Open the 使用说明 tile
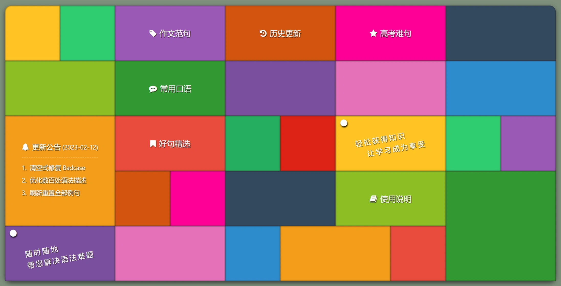Screen dimensions: 561x286 click(391, 199)
